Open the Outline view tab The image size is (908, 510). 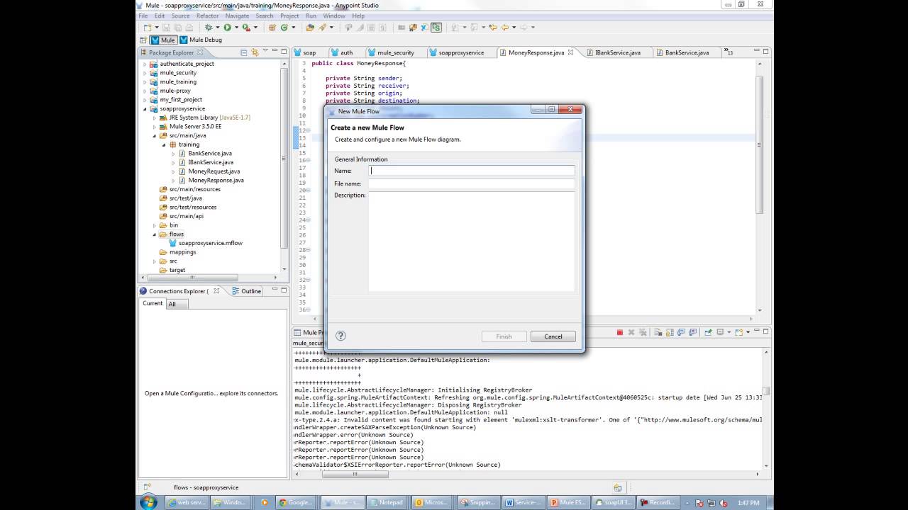246,291
